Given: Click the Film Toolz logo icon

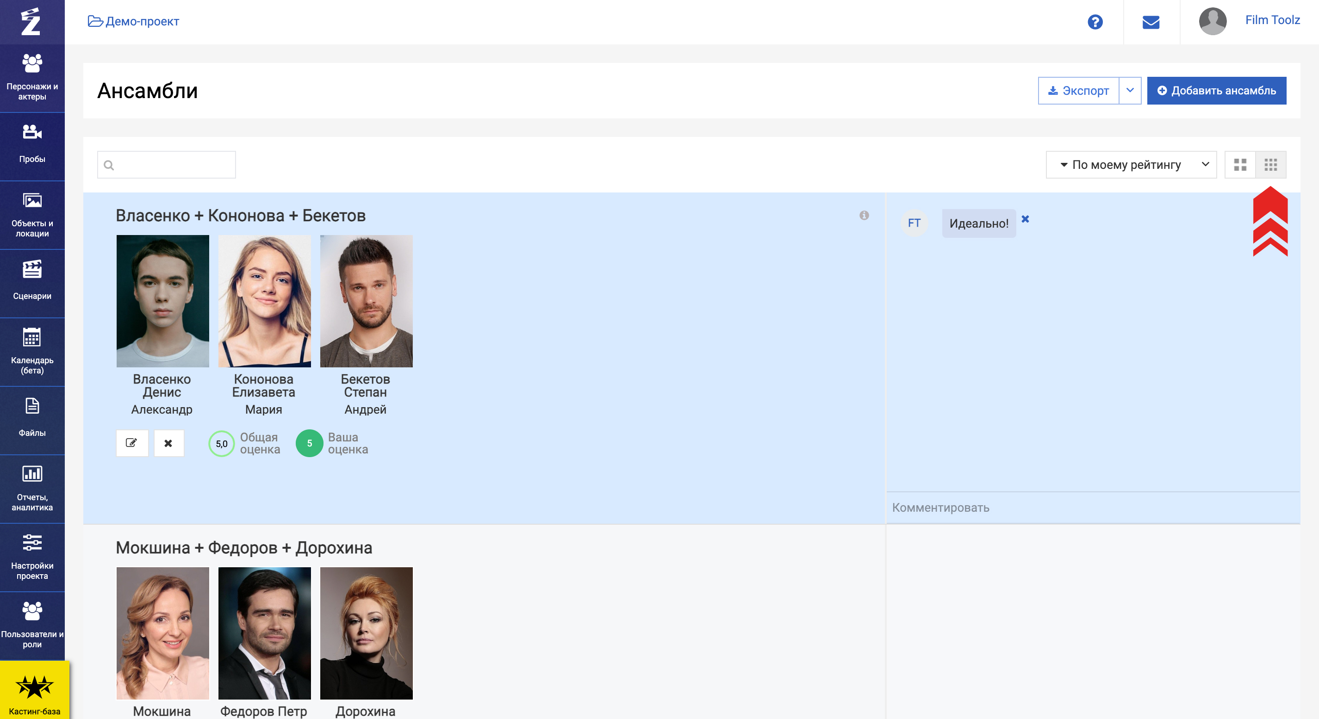Looking at the screenshot, I should (x=31, y=21).
